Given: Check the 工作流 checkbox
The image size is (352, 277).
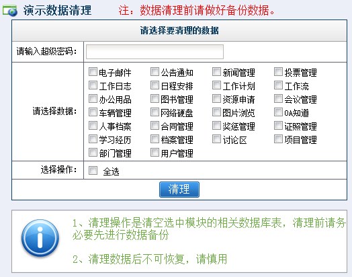Looking at the screenshot, I should click(x=278, y=85).
